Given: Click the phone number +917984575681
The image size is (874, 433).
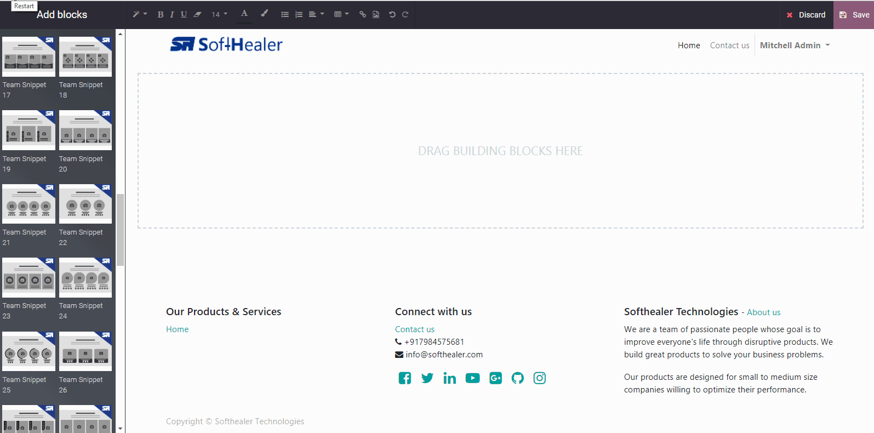Looking at the screenshot, I should click(x=435, y=342).
